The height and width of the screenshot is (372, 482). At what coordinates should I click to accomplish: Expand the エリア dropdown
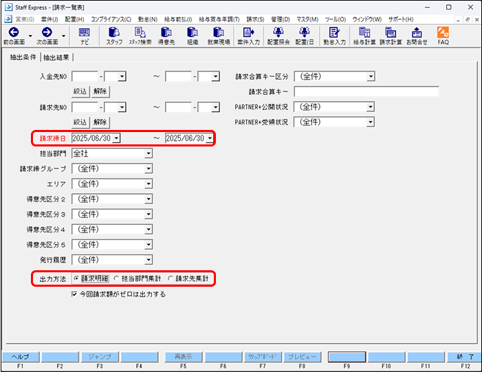click(x=149, y=184)
